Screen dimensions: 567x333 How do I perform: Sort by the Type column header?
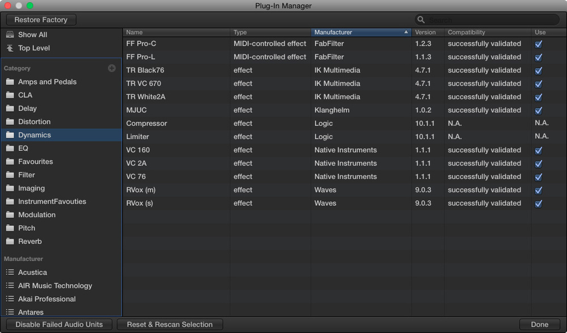[270, 32]
